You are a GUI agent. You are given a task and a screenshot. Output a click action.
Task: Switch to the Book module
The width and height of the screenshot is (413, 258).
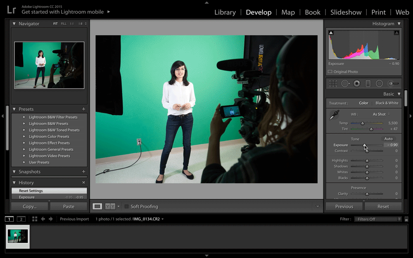pyautogui.click(x=313, y=12)
